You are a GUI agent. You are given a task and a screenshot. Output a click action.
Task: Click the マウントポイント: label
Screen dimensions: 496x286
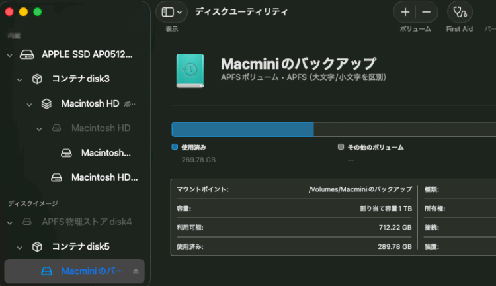click(x=202, y=189)
